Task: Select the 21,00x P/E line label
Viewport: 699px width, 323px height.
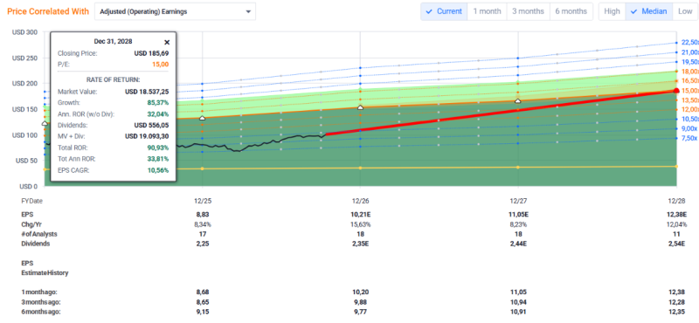Action: click(690, 52)
